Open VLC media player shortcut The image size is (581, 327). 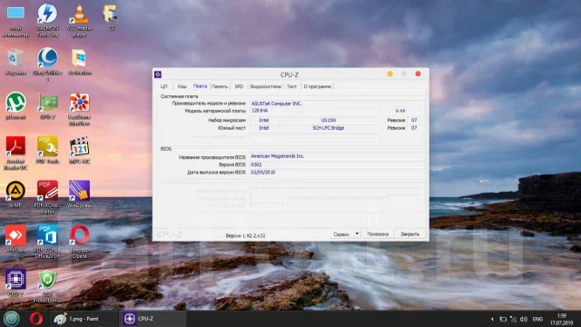[x=79, y=20]
